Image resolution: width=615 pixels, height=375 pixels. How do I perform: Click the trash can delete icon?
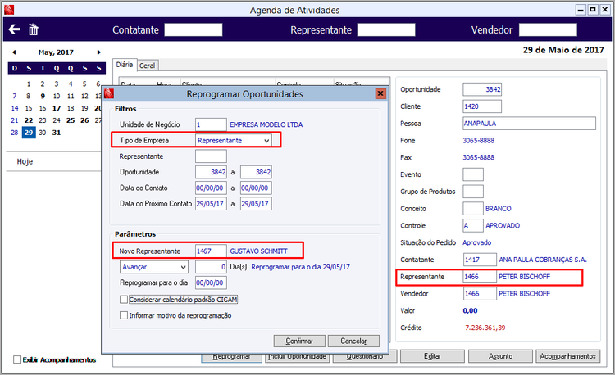tap(34, 29)
